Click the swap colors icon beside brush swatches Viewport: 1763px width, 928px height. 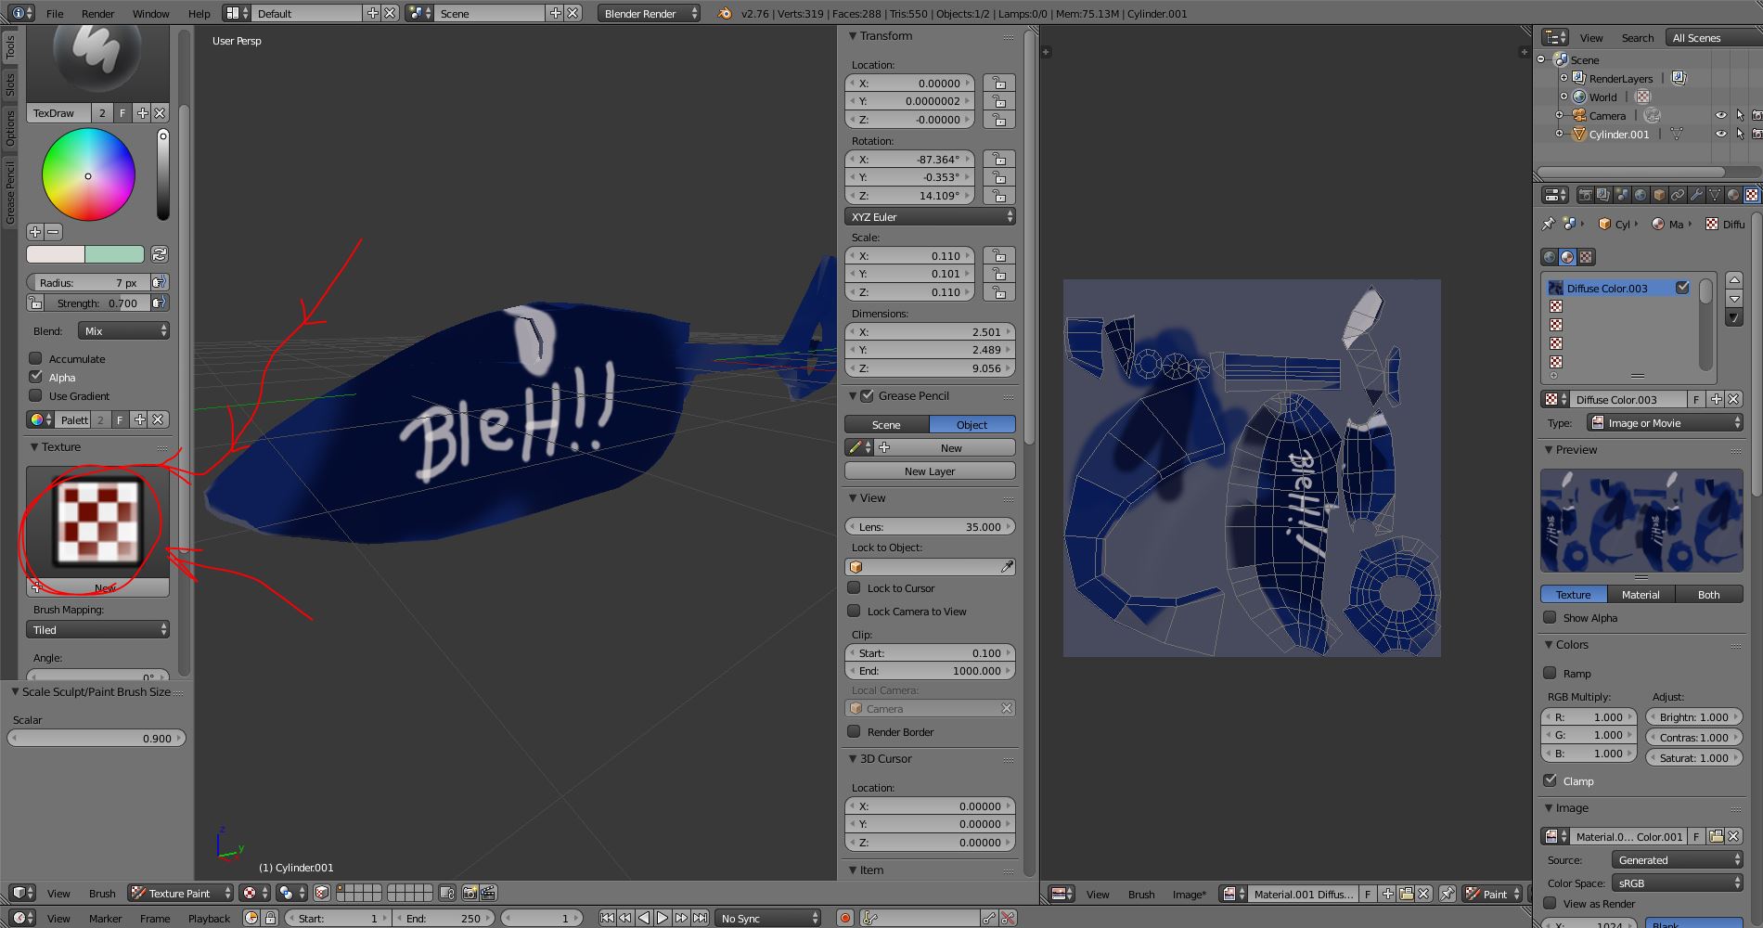click(159, 254)
